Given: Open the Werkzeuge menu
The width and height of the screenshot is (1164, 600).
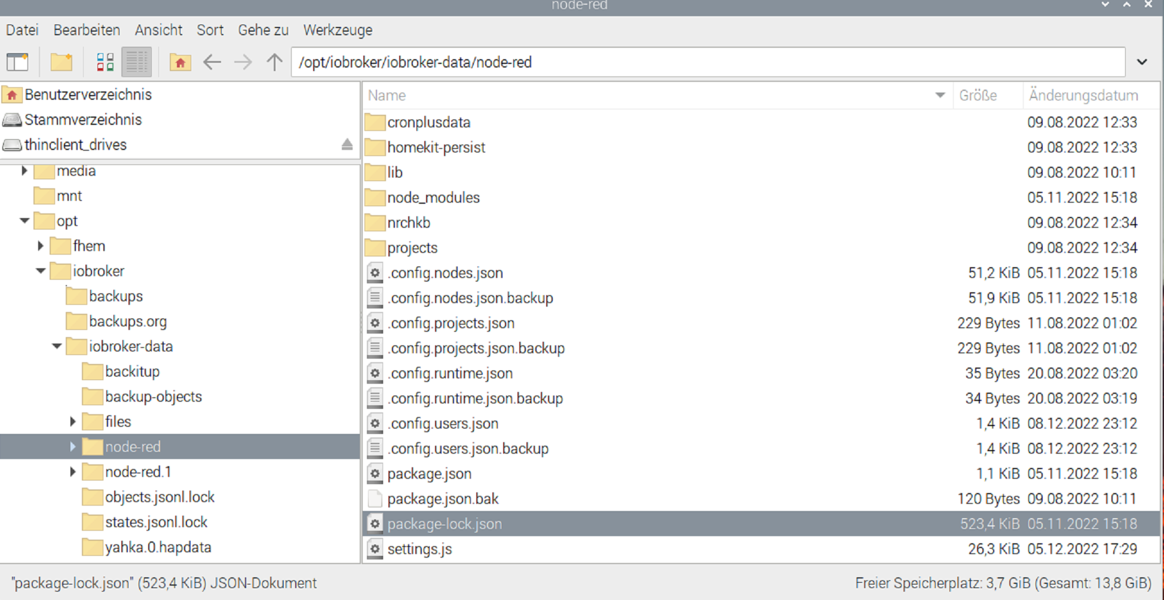Looking at the screenshot, I should [338, 30].
